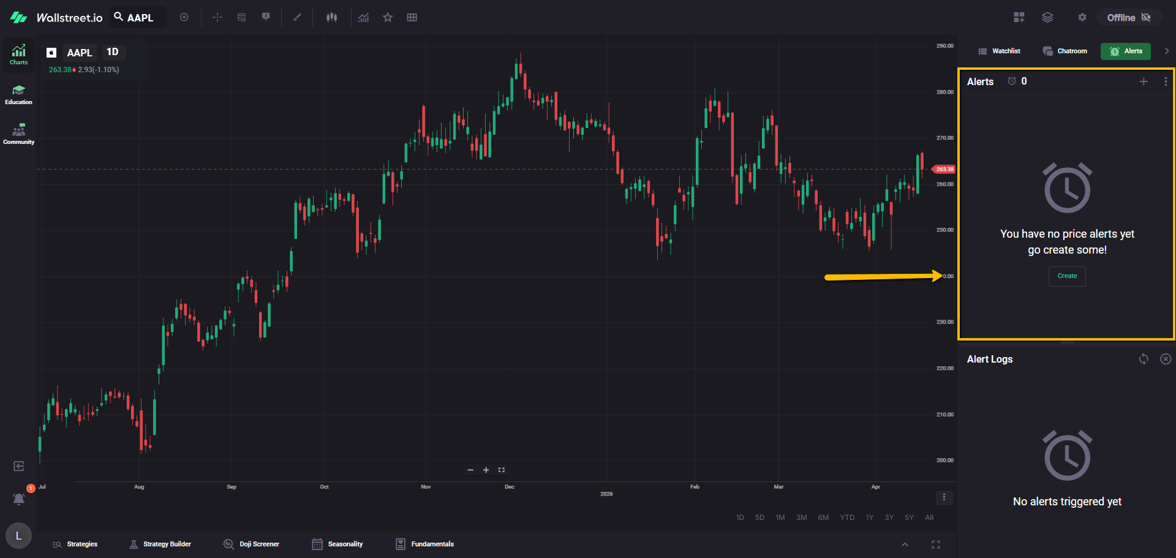
Task: Expand the bottom panel with up chevron
Action: coord(905,545)
